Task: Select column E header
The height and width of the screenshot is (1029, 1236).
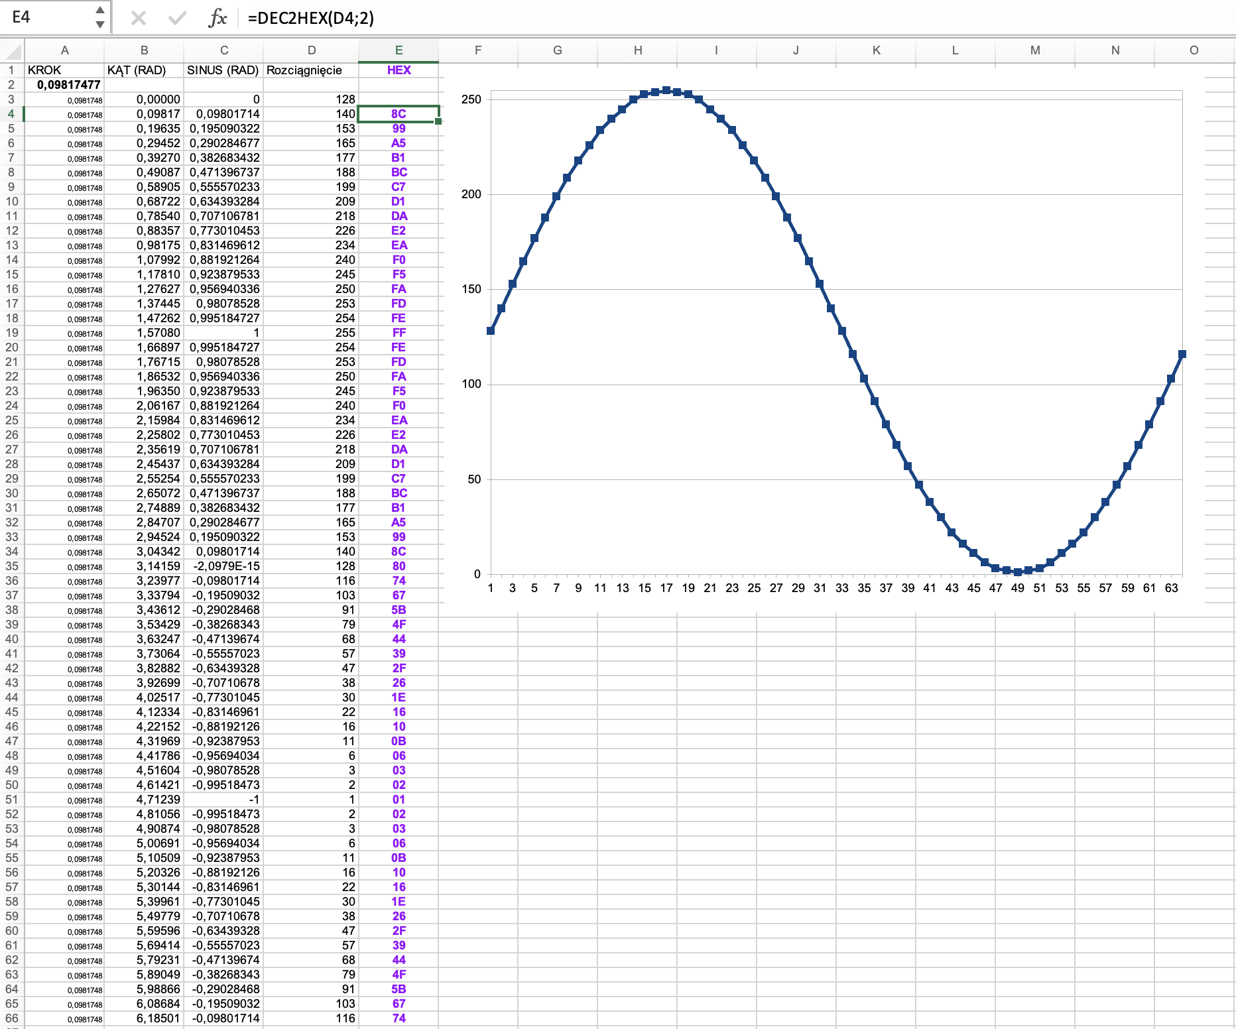Action: pos(399,50)
